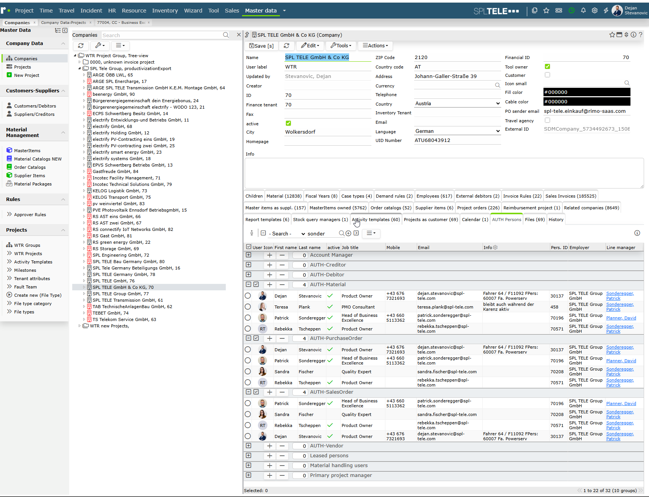The width and height of the screenshot is (649, 497).
Task: Open the Inventory menu
Action: [165, 11]
